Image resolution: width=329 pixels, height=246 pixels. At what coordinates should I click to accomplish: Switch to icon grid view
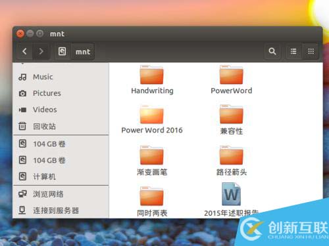(x=311, y=51)
